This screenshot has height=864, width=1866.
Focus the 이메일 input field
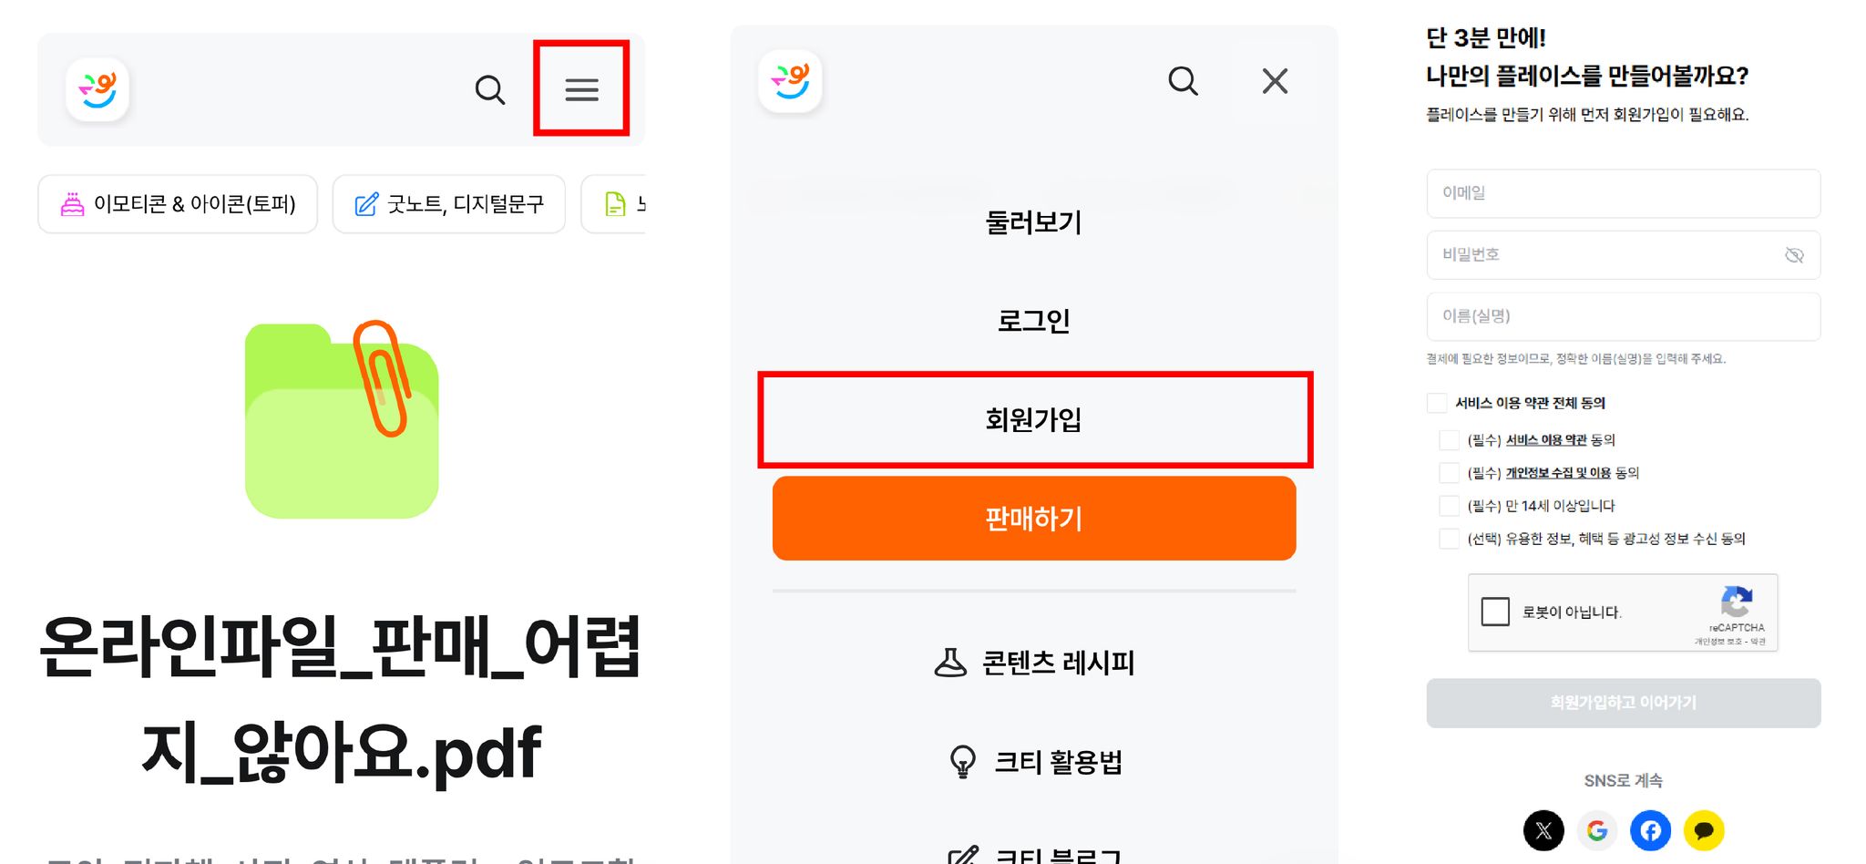tap(1624, 193)
